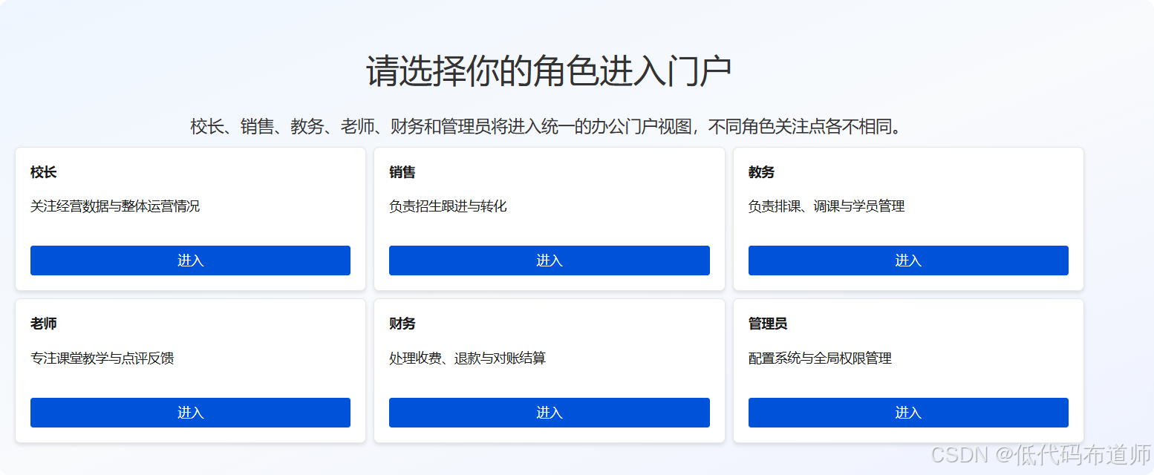The image size is (1154, 475).
Task: Click the 进入 button on the 财务 card
Action: [x=549, y=413]
